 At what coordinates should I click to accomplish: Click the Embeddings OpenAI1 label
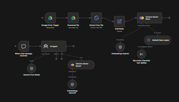pyautogui.click(x=72, y=92)
